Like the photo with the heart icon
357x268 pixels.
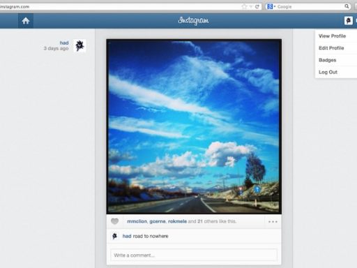(114, 221)
